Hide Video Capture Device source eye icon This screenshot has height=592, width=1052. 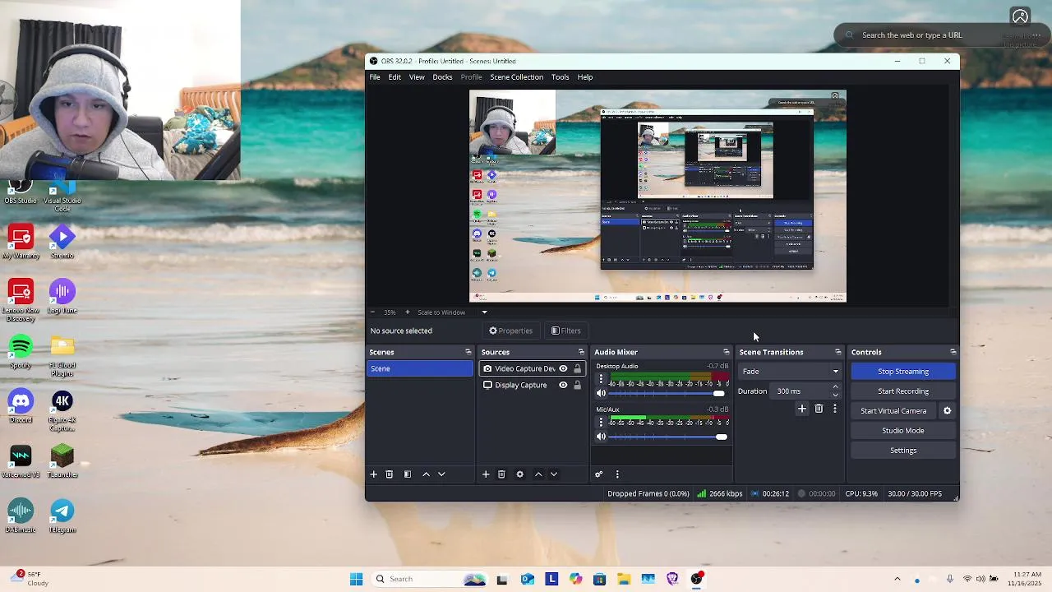(563, 369)
